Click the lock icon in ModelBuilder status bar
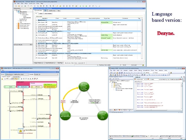The height and width of the screenshot is (140, 186). [x=143, y=65]
